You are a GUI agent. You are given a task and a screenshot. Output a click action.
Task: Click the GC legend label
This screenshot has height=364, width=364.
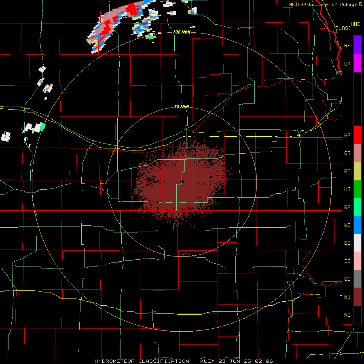[347, 279]
